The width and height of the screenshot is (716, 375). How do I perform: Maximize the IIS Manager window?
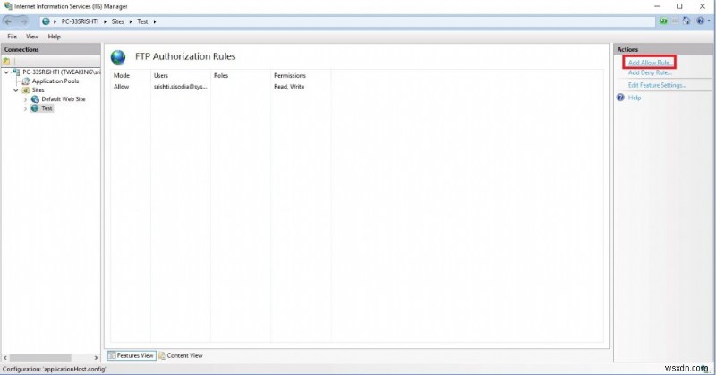point(679,6)
